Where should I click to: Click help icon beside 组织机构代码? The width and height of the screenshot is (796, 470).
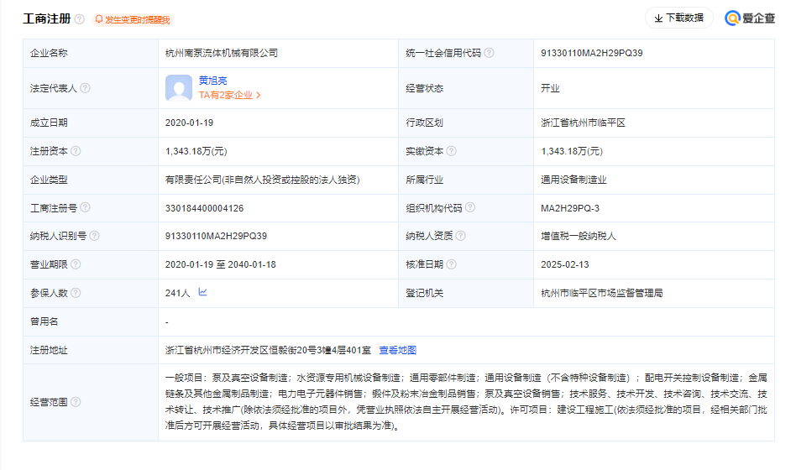coord(470,207)
